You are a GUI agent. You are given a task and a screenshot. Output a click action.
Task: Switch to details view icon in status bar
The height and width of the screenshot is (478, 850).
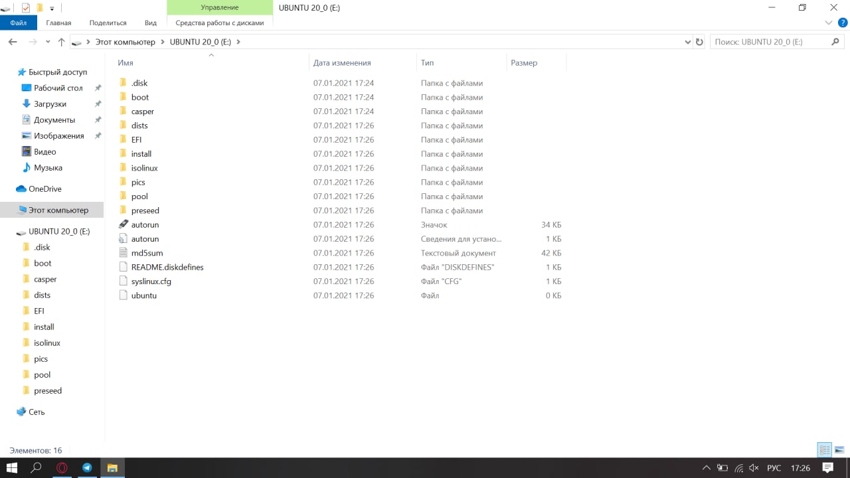pos(824,450)
